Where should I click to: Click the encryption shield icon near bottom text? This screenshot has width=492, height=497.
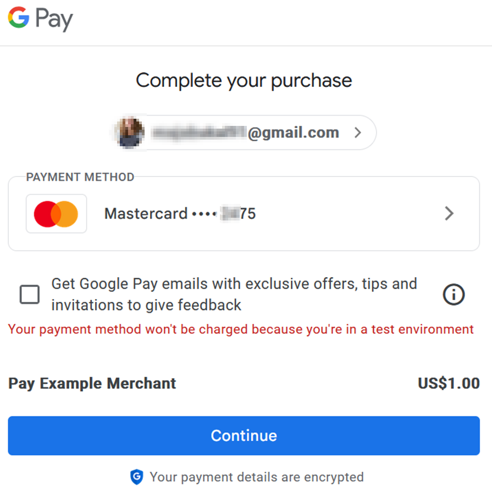click(x=137, y=477)
